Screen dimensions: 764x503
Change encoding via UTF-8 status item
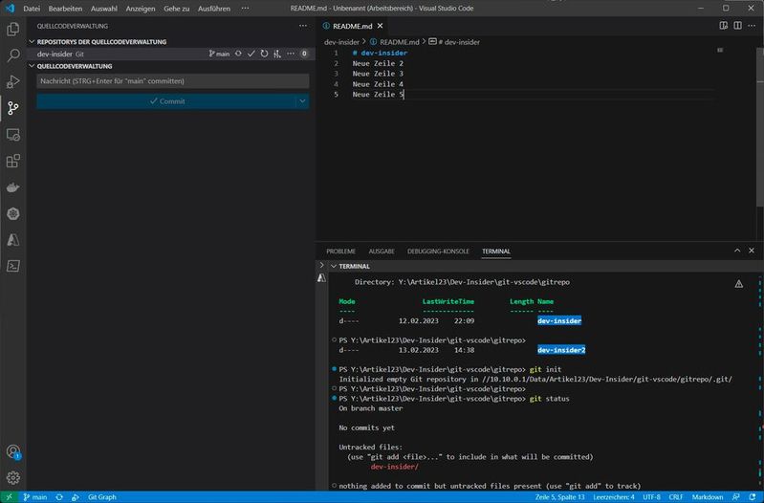pyautogui.click(x=651, y=497)
